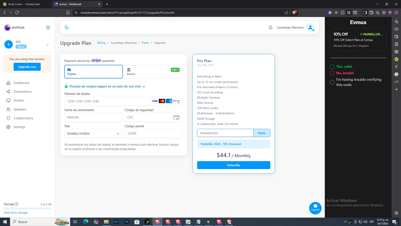Open the browser hamburger menu
This screenshot has width=401, height=226.
coord(396,13)
